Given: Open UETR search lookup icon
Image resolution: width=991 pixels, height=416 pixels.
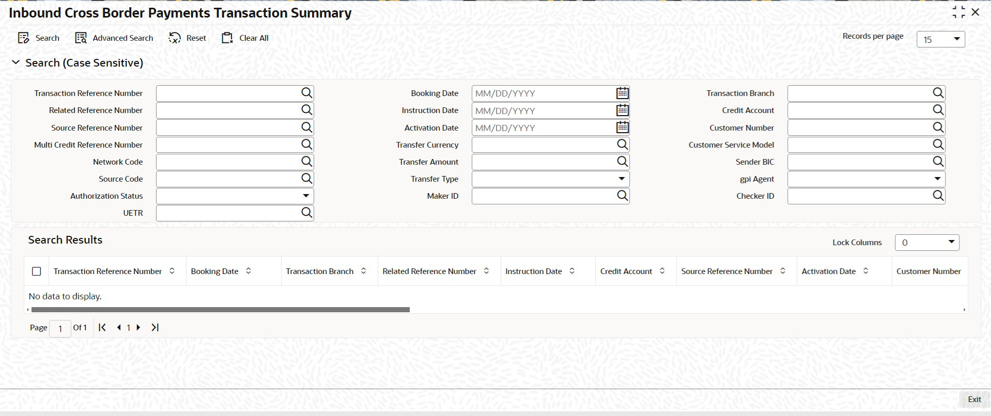Looking at the screenshot, I should coord(306,212).
